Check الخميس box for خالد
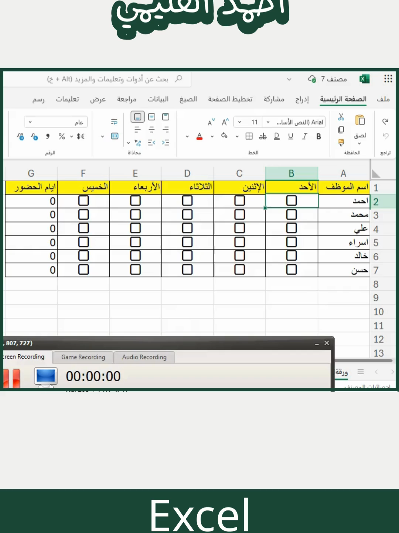This screenshot has width=399, height=533. point(83,256)
